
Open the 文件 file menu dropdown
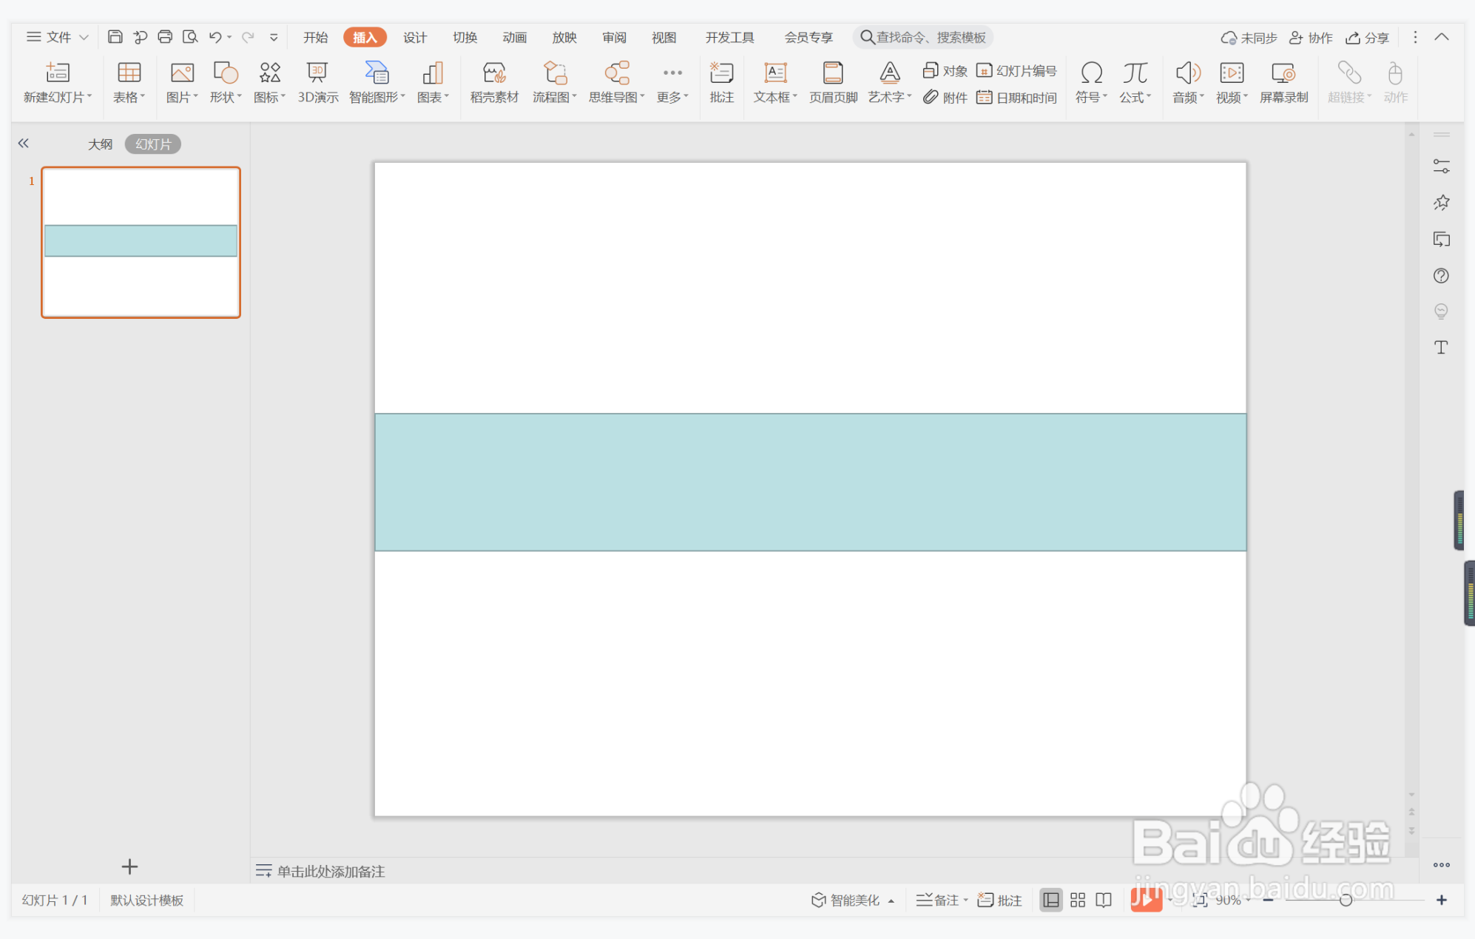[58, 37]
